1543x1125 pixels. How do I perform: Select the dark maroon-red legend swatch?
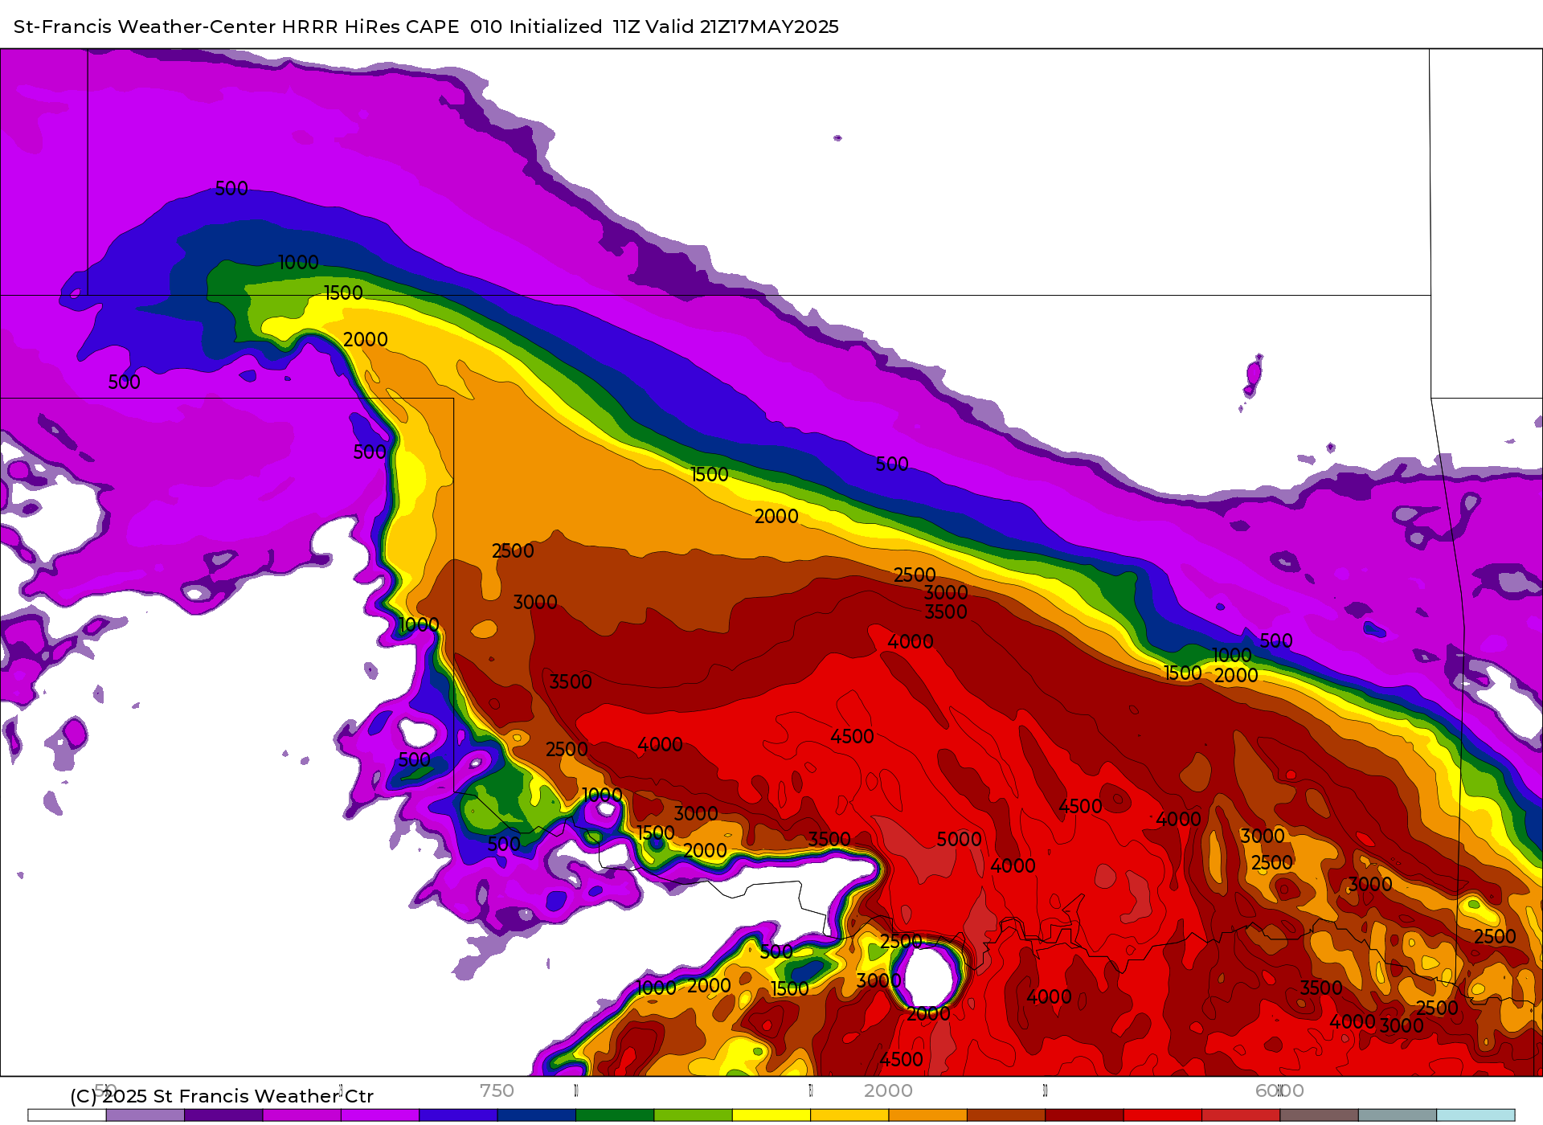pyautogui.click(x=1084, y=1115)
